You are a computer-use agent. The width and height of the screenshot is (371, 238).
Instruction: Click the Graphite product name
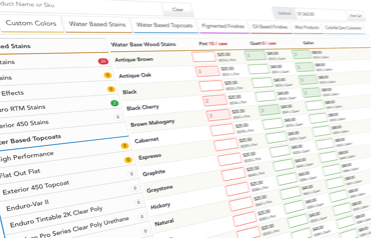click(154, 173)
